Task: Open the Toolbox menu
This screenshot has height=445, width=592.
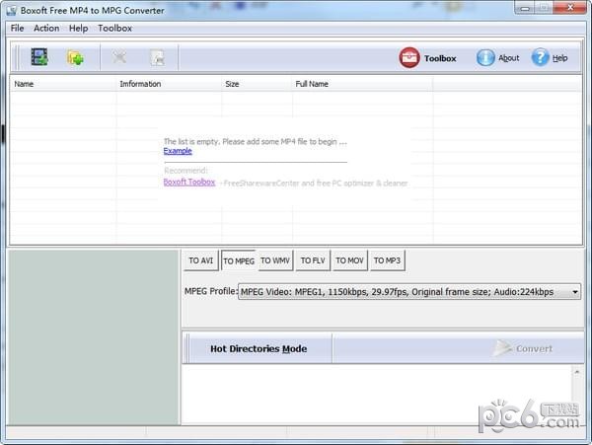Action: click(x=114, y=29)
